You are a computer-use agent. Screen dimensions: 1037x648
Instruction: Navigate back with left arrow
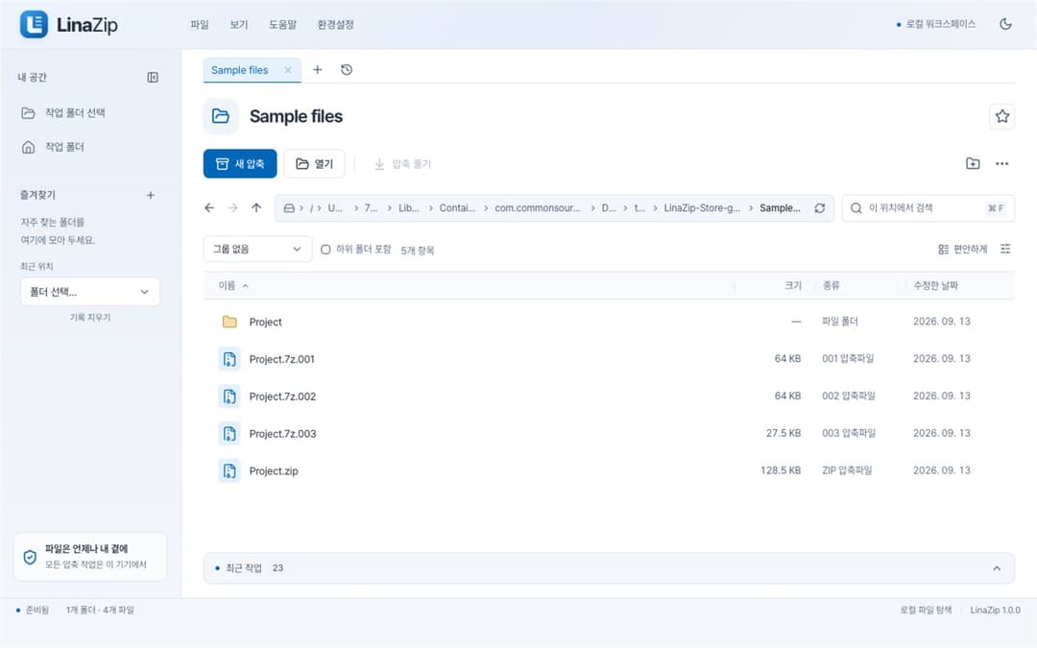[x=209, y=207]
